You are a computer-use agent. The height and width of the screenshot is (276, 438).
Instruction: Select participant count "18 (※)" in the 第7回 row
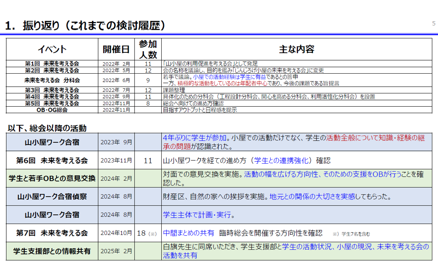tap(147, 233)
